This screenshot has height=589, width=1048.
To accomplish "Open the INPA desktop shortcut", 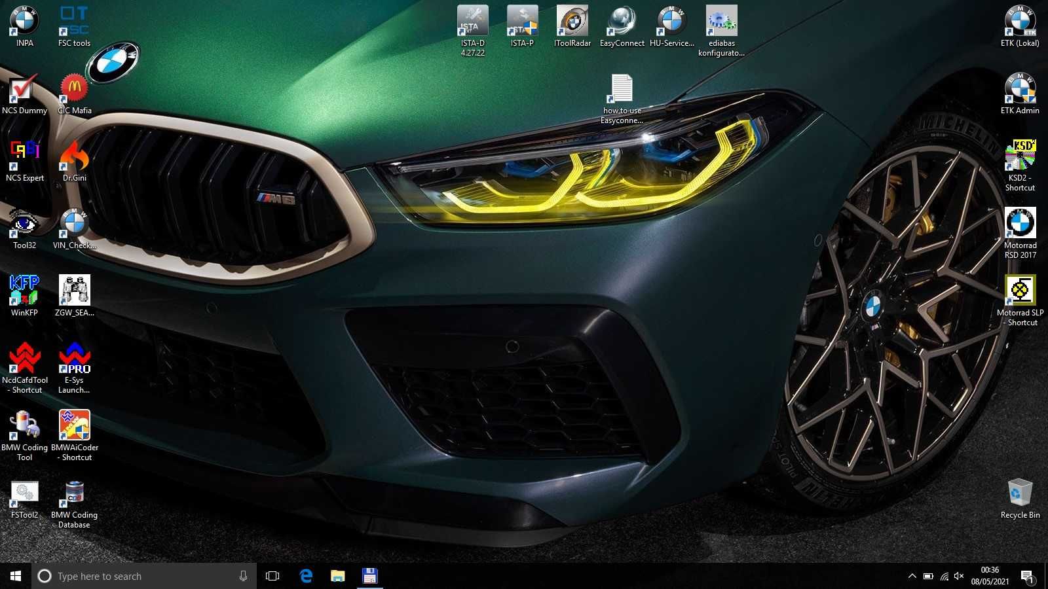I will coord(24,26).
